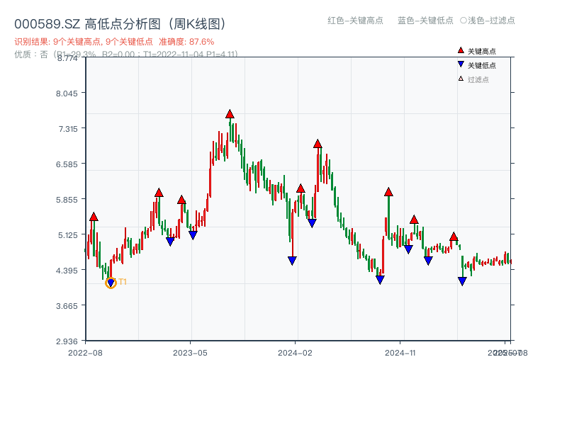Click the 2.936 y-axis label

click(x=67, y=341)
